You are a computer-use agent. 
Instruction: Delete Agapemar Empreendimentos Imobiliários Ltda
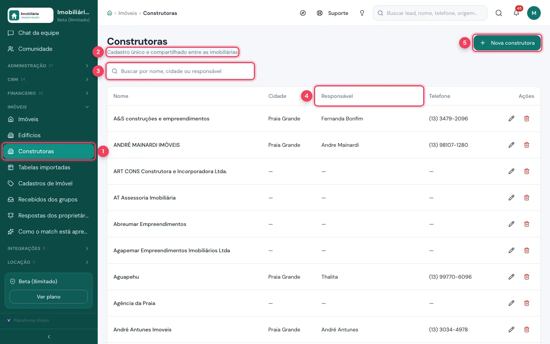point(527,250)
